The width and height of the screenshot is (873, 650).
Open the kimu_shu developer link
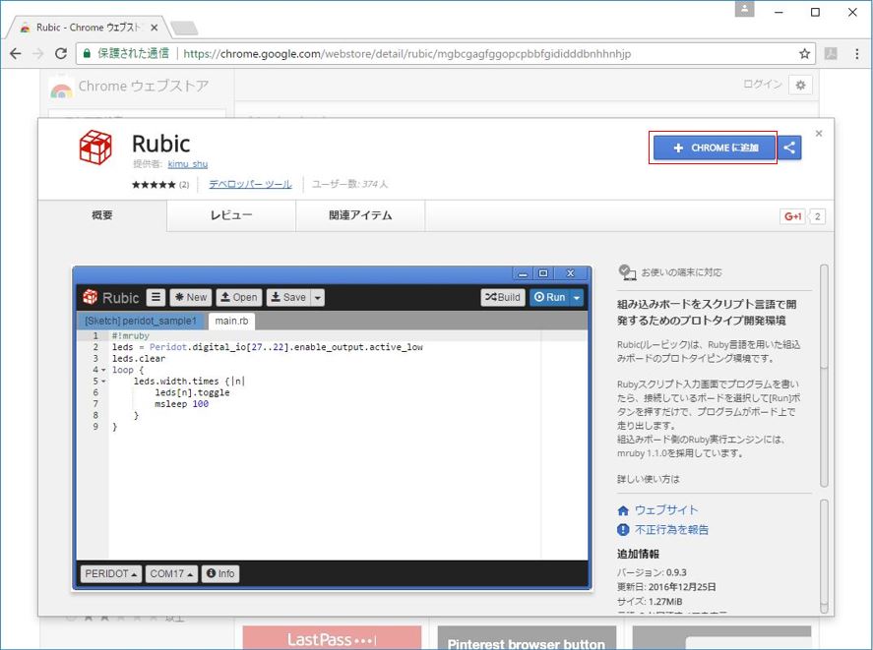click(188, 164)
